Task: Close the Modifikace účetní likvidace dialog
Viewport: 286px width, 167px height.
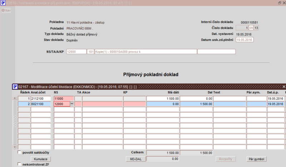Action: 284,87
